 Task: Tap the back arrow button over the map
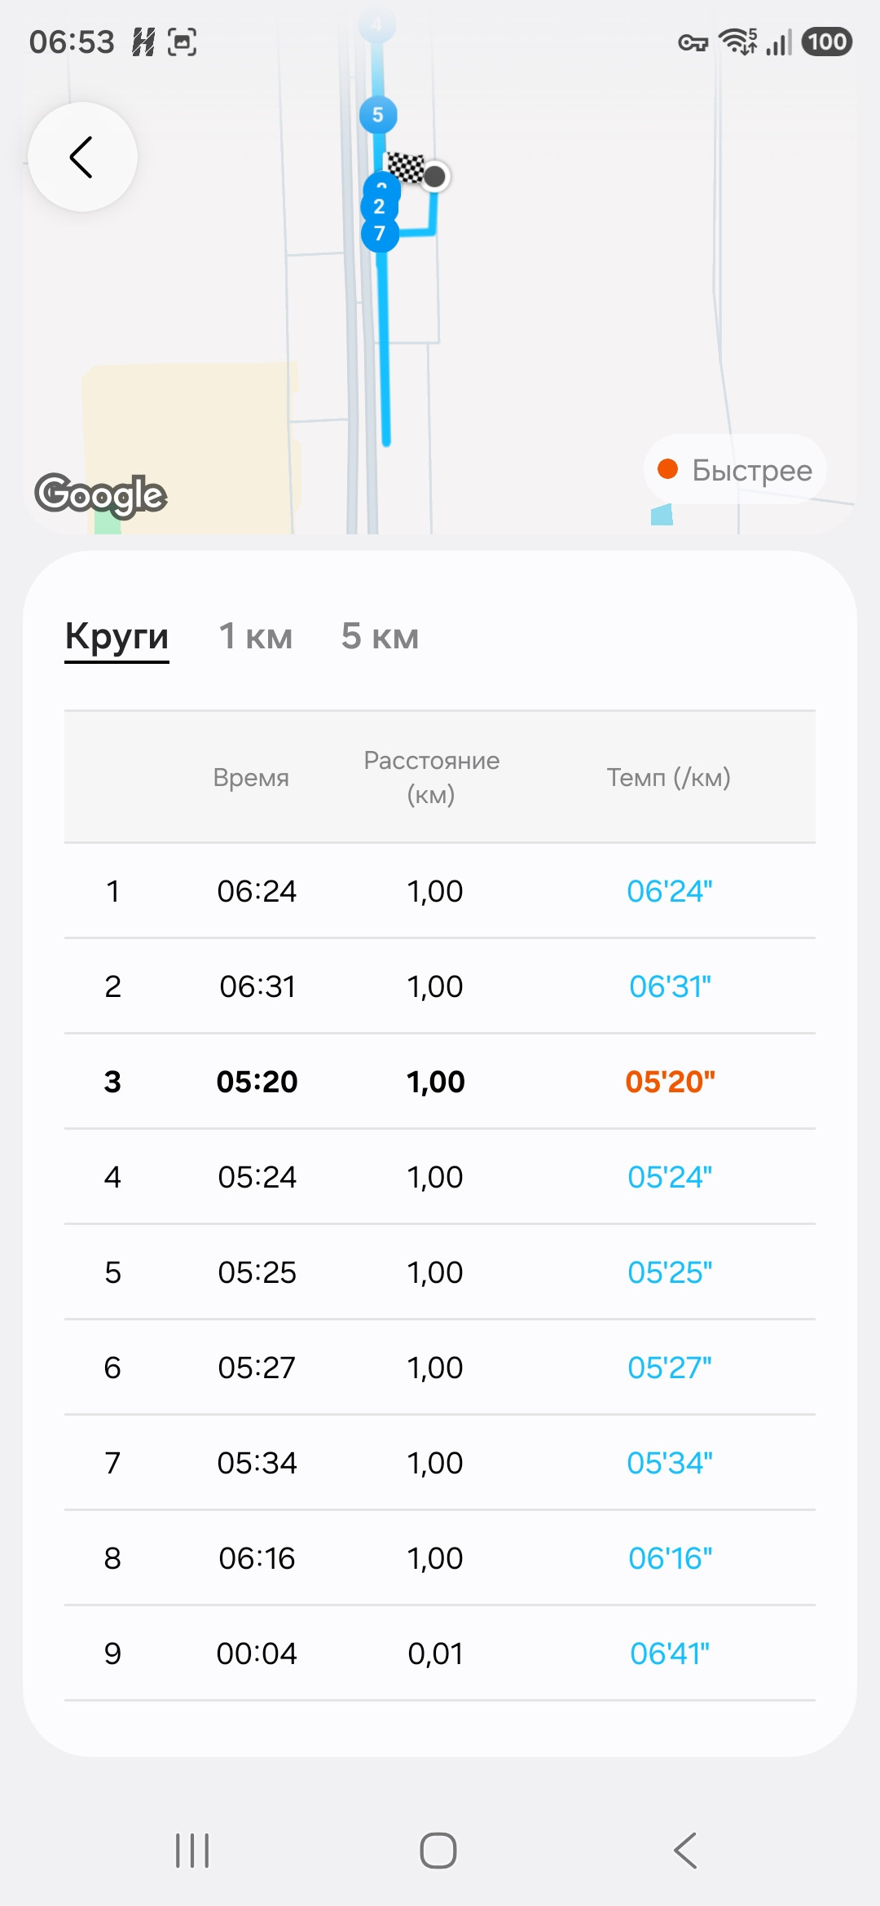pyautogui.click(x=82, y=156)
